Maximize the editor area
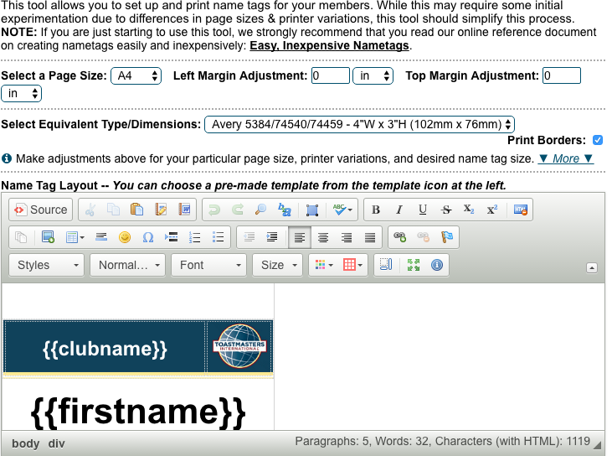The height and width of the screenshot is (456, 612). click(x=413, y=265)
